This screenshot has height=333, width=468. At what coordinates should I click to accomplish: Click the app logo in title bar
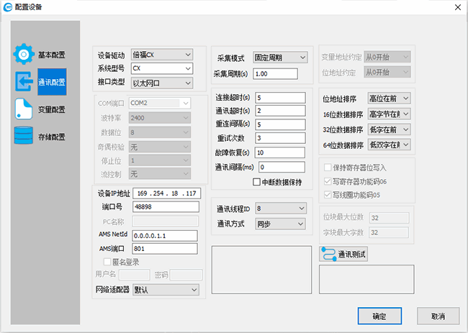[x=9, y=7]
